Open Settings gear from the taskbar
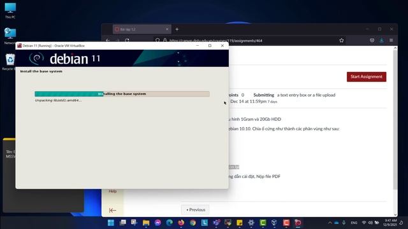 coord(251,223)
